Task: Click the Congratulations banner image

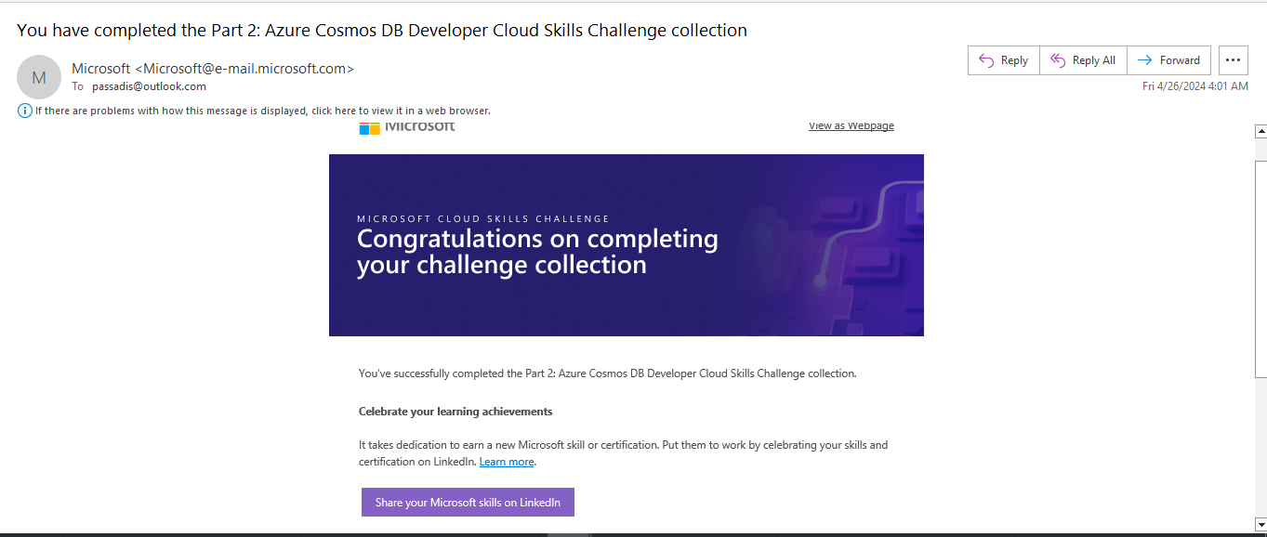Action: coord(627,245)
